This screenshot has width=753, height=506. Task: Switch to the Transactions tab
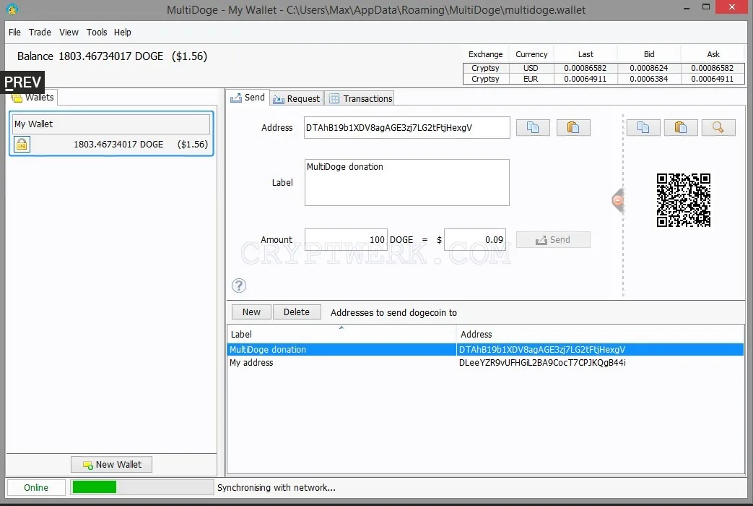[361, 98]
